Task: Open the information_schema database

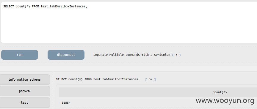Action: [x=24, y=79]
